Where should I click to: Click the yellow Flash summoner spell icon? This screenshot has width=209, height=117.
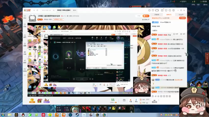pos(114,108)
